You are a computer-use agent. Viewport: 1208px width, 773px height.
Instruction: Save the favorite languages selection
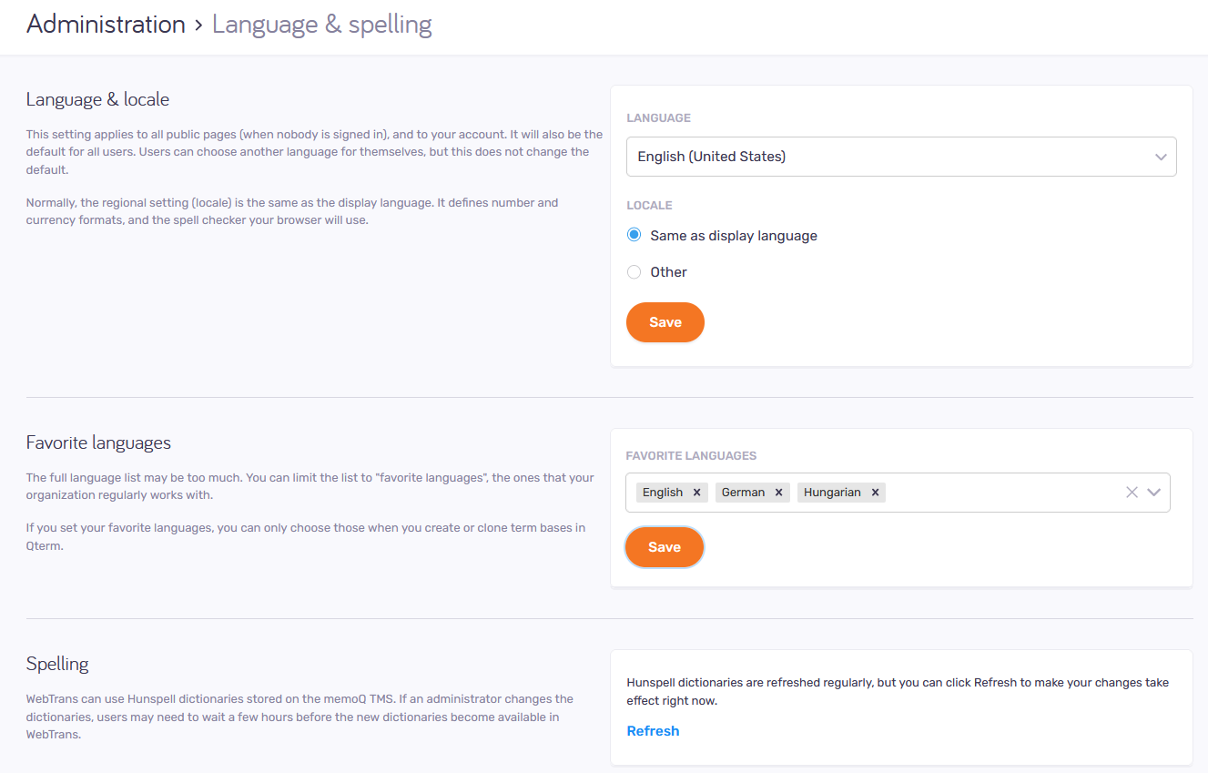[664, 546]
